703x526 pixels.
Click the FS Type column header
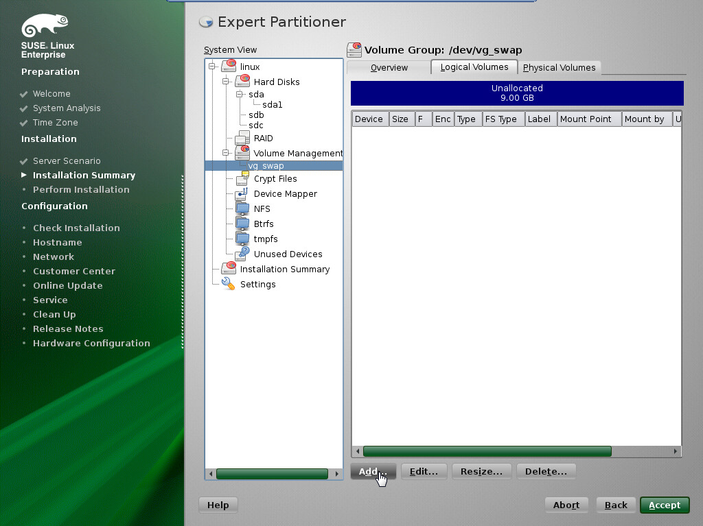[503, 119]
